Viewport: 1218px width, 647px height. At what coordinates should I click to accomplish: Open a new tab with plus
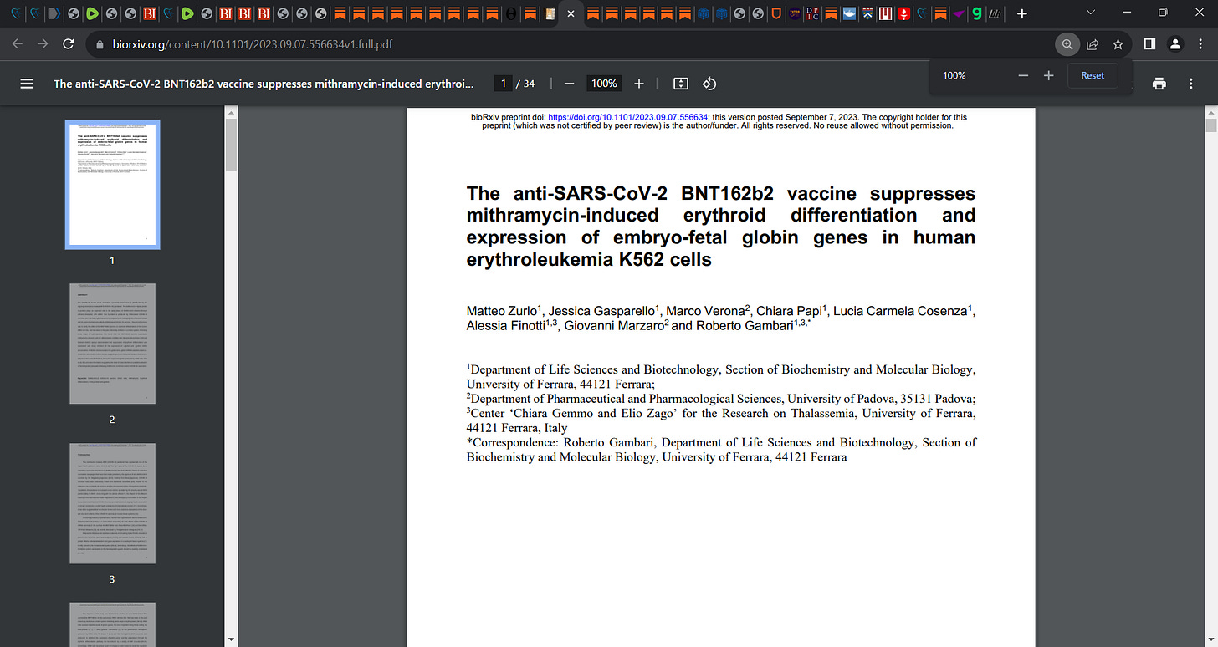tap(1021, 13)
